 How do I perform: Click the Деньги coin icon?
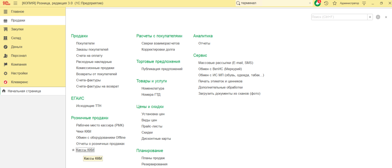[x=5, y=47]
